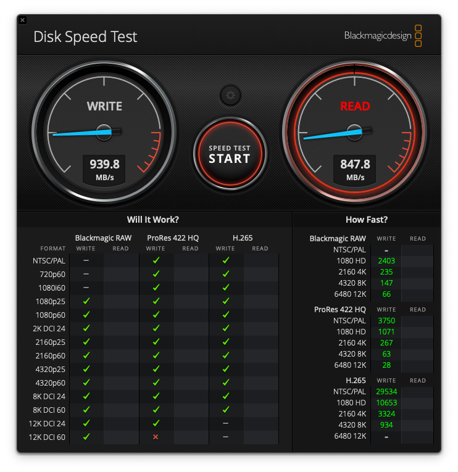Click the 'H.265' column header in Will It Work
This screenshot has height=472, width=458.
[x=243, y=238]
